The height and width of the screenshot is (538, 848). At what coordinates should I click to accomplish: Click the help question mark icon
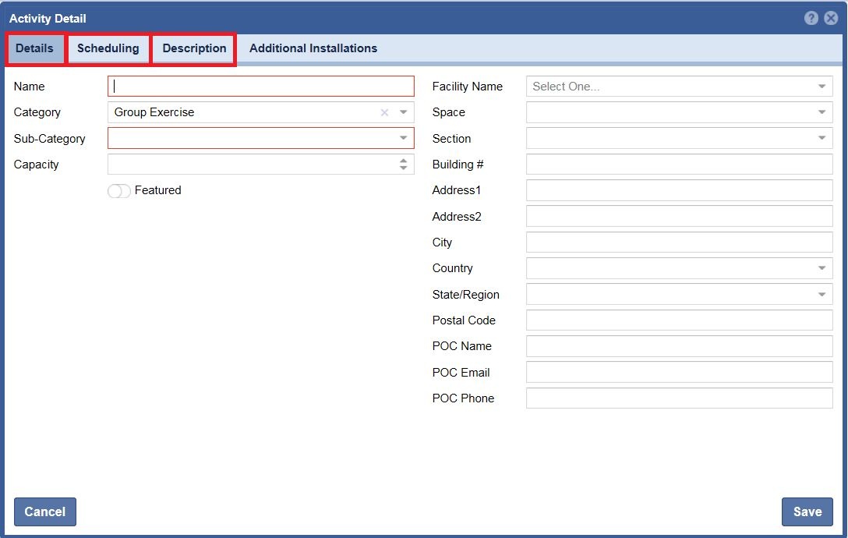tap(811, 18)
